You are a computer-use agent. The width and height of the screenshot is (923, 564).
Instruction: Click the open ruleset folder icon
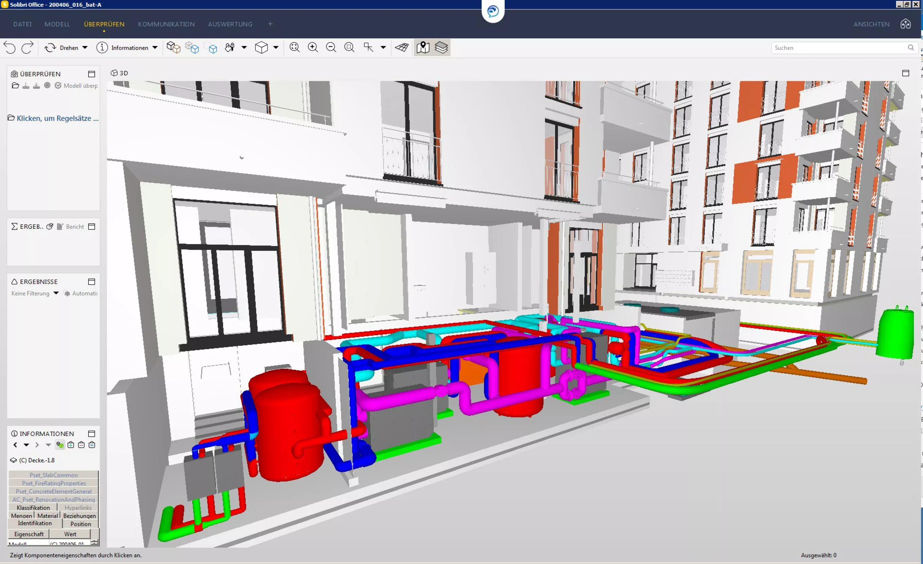[15, 86]
